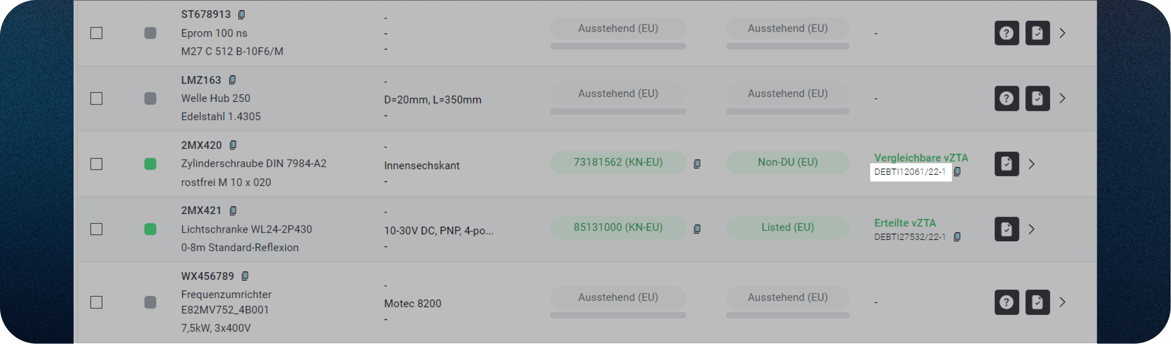Image resolution: width=1171 pixels, height=344 pixels.
Task: Copy tariff code 73181562
Action: (x=697, y=164)
